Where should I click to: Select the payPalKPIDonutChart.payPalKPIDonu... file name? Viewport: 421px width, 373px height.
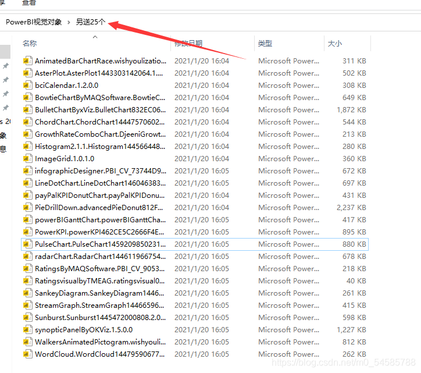100,196
